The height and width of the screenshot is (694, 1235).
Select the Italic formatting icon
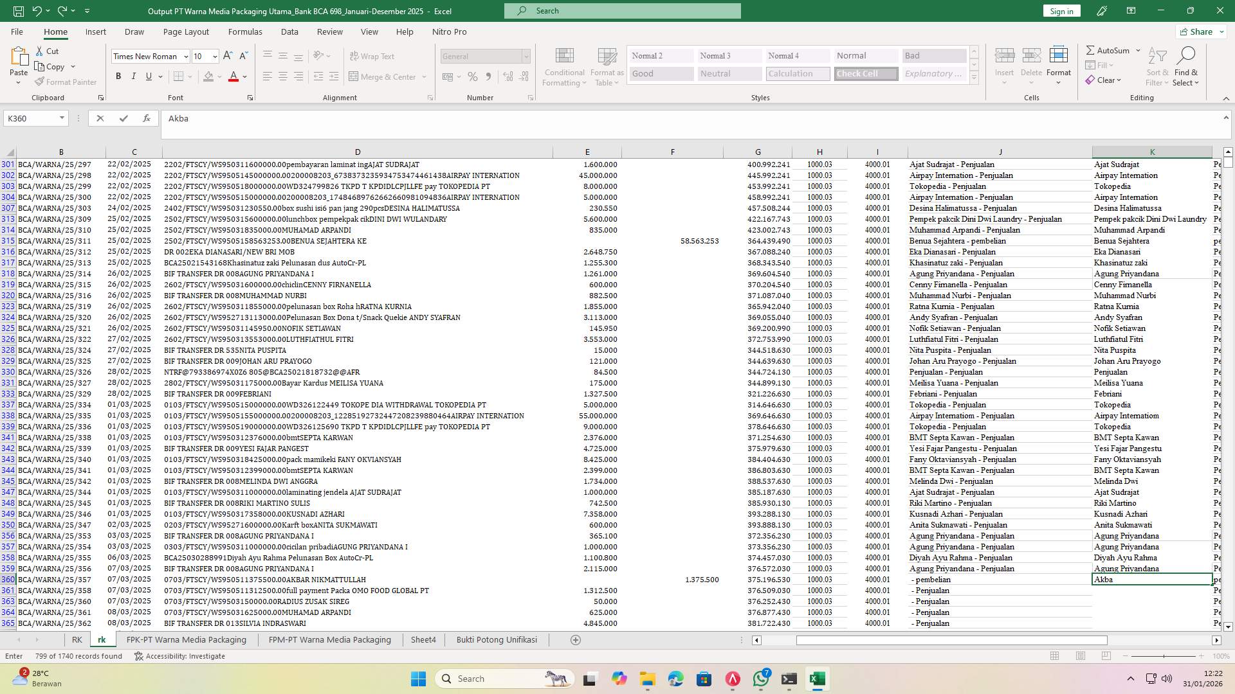click(x=134, y=76)
